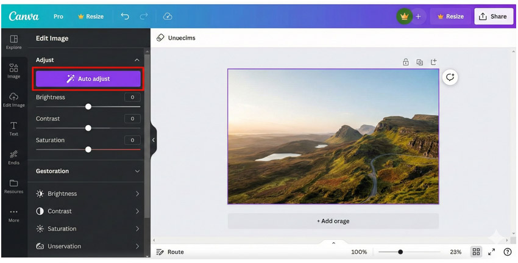Collapse the Adjust section chevron
The image size is (518, 263).
137,60
